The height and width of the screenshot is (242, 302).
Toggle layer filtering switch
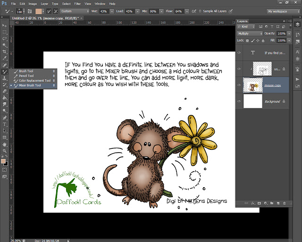pyautogui.click(x=291, y=26)
